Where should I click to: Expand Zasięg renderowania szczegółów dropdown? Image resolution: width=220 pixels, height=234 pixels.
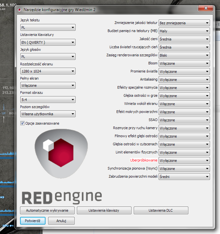(184, 55)
